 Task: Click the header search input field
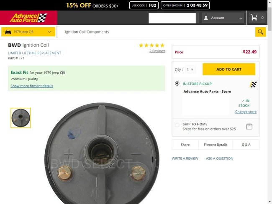pyautogui.click(x=172, y=18)
